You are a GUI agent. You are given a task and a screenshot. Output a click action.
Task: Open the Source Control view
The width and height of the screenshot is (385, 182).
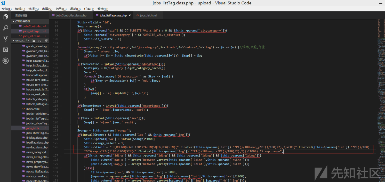(5, 39)
